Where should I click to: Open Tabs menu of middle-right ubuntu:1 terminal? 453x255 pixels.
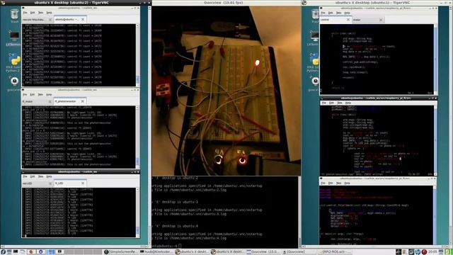click(340, 103)
